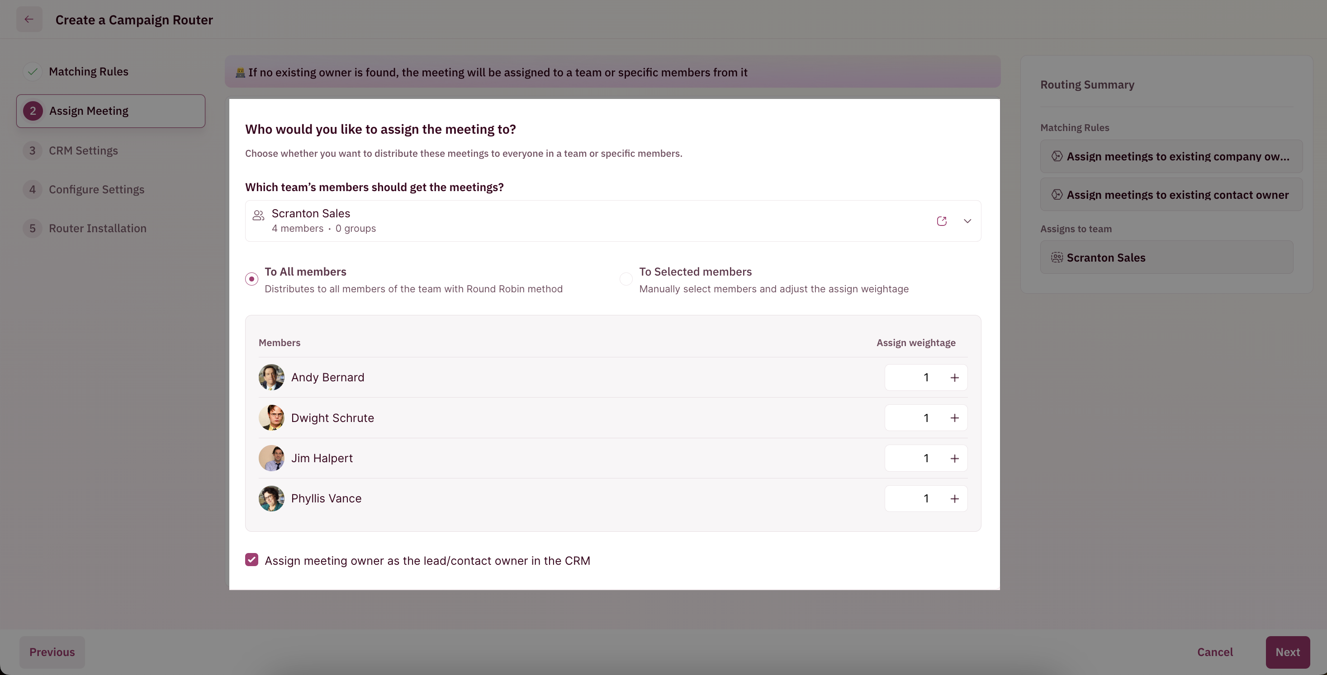Click the Previous button
1327x675 pixels.
52,652
